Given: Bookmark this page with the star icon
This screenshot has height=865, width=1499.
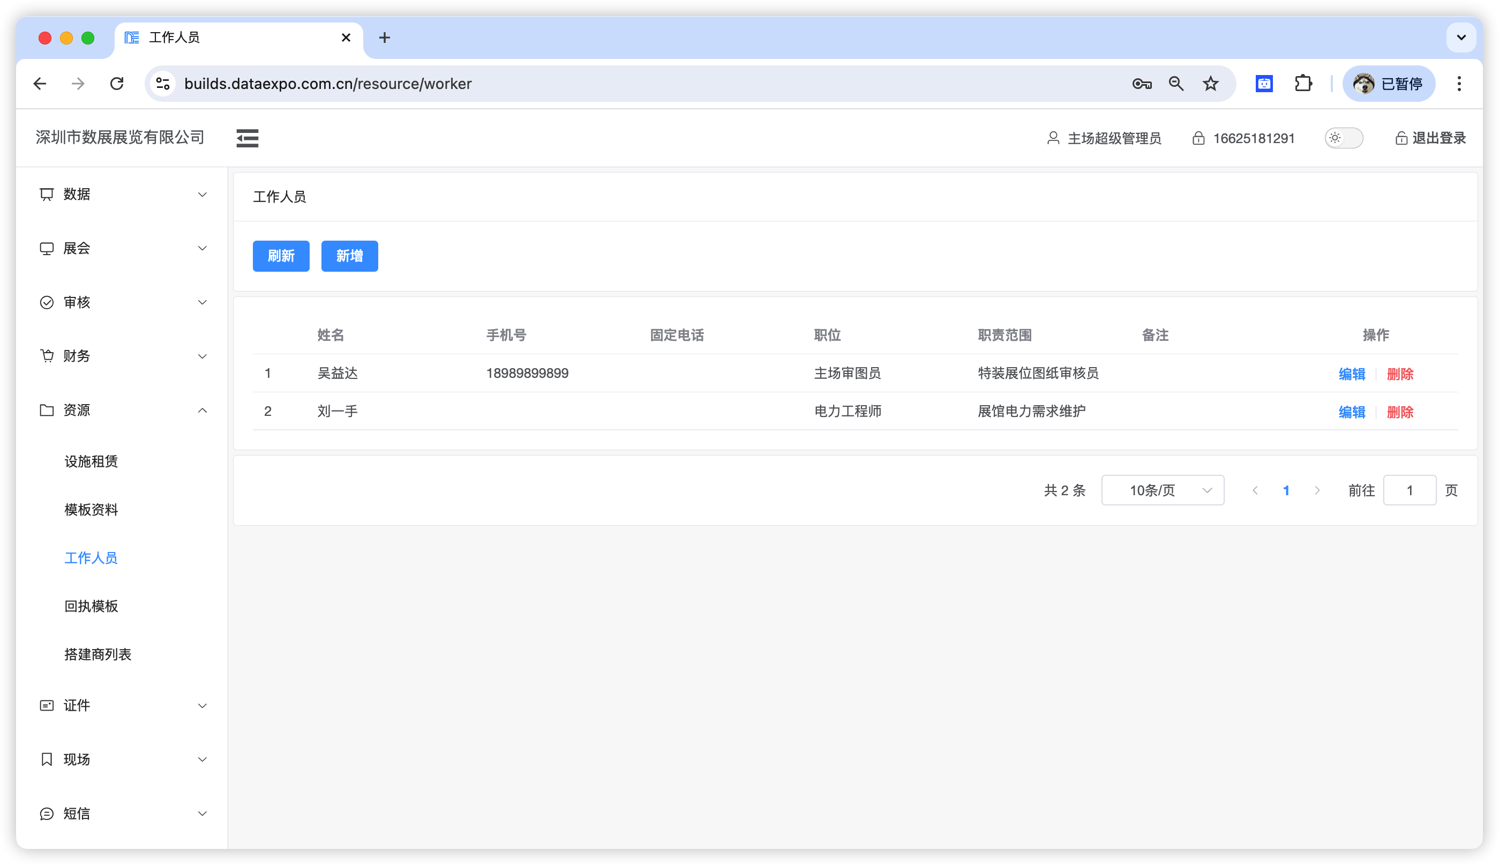Looking at the screenshot, I should pyautogui.click(x=1210, y=84).
